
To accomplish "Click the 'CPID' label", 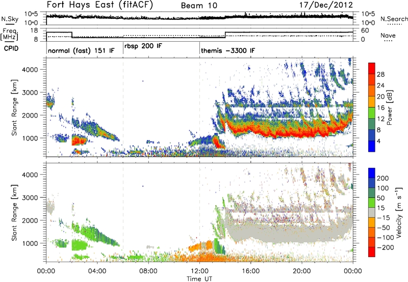I will pyautogui.click(x=11, y=48).
